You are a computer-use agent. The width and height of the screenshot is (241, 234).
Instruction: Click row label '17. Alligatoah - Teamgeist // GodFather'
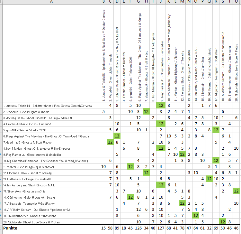[29, 204]
